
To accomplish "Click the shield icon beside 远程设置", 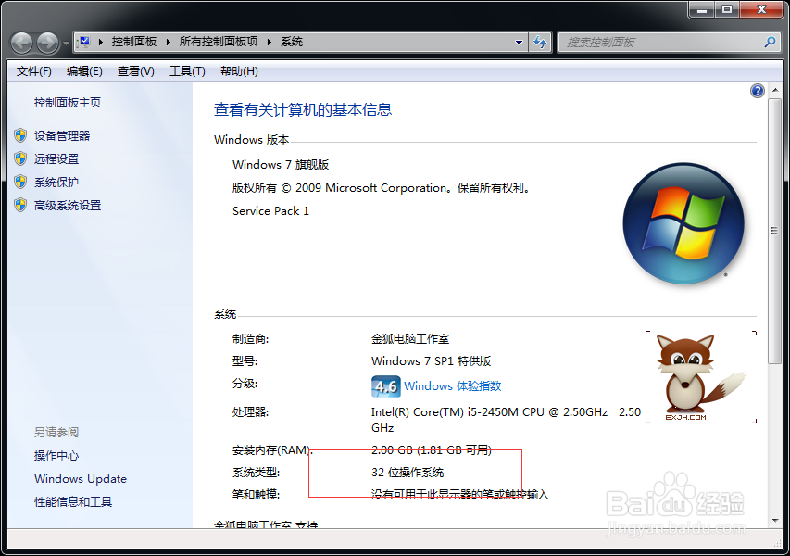I will click(20, 158).
